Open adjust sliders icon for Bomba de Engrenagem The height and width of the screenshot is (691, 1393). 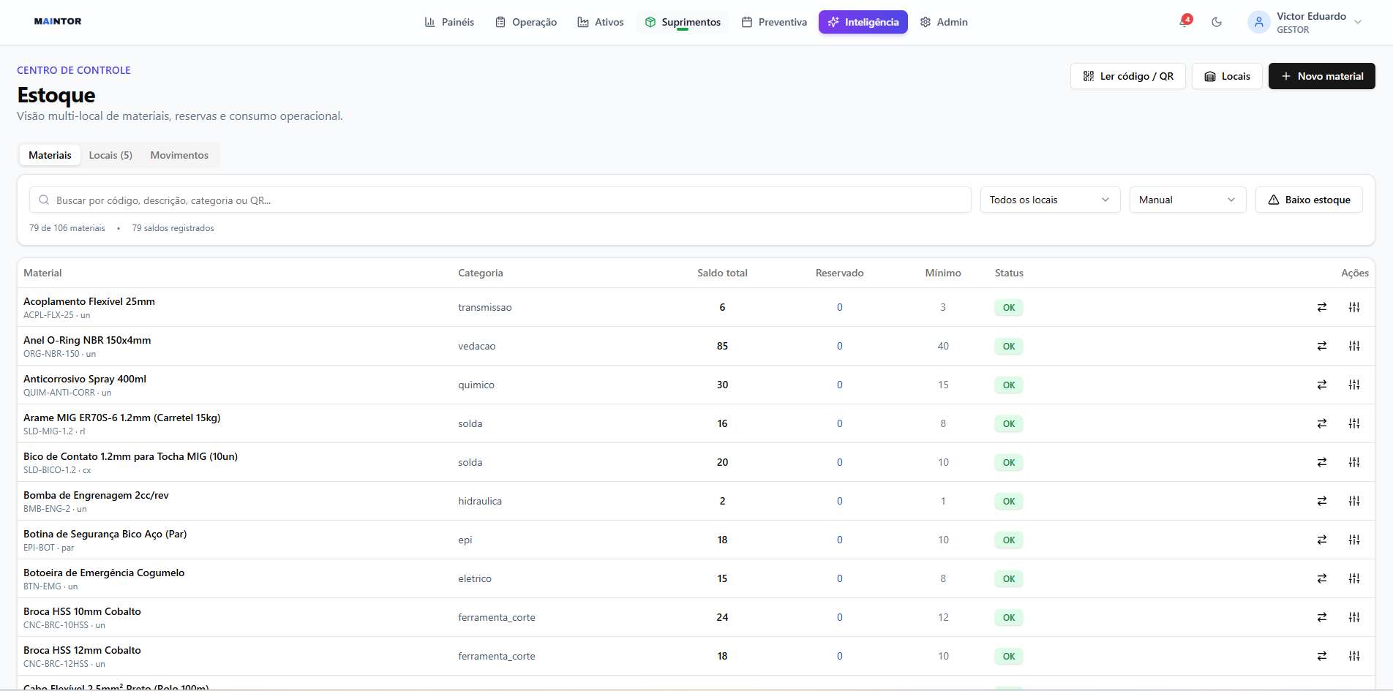click(1354, 501)
